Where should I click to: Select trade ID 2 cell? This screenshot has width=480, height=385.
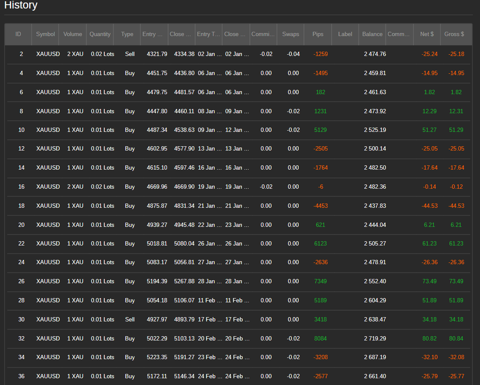coord(21,54)
